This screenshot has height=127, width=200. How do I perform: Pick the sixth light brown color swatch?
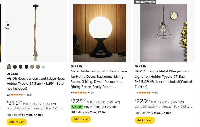[38, 67]
